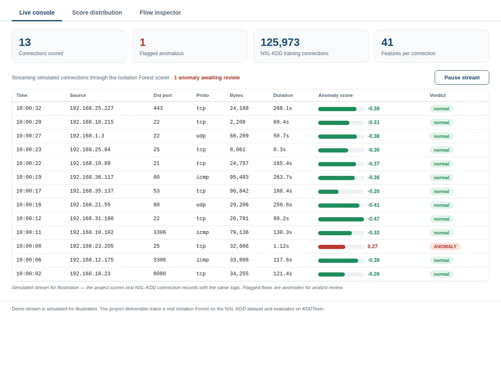Screen dimensions: 501x376
Task: Select source 192.168.1.3
Action: pos(87,136)
